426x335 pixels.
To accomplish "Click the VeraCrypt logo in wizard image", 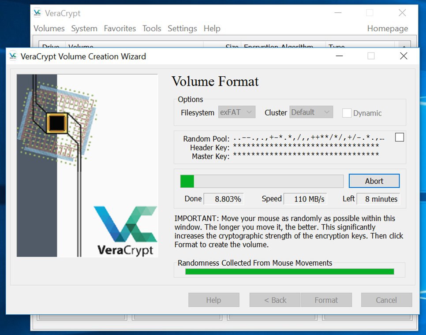I will [x=125, y=230].
